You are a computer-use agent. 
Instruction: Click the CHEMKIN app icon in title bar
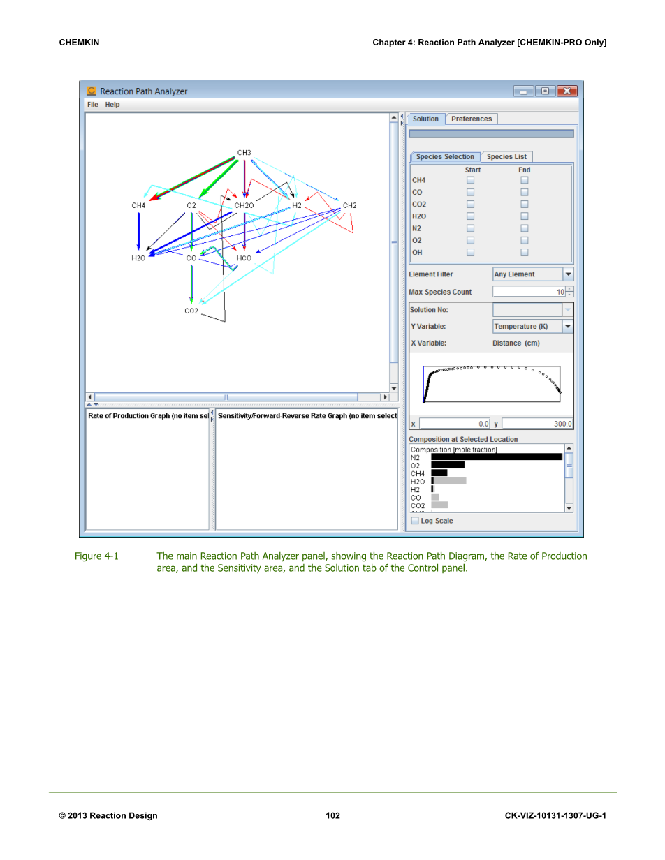pos(92,91)
